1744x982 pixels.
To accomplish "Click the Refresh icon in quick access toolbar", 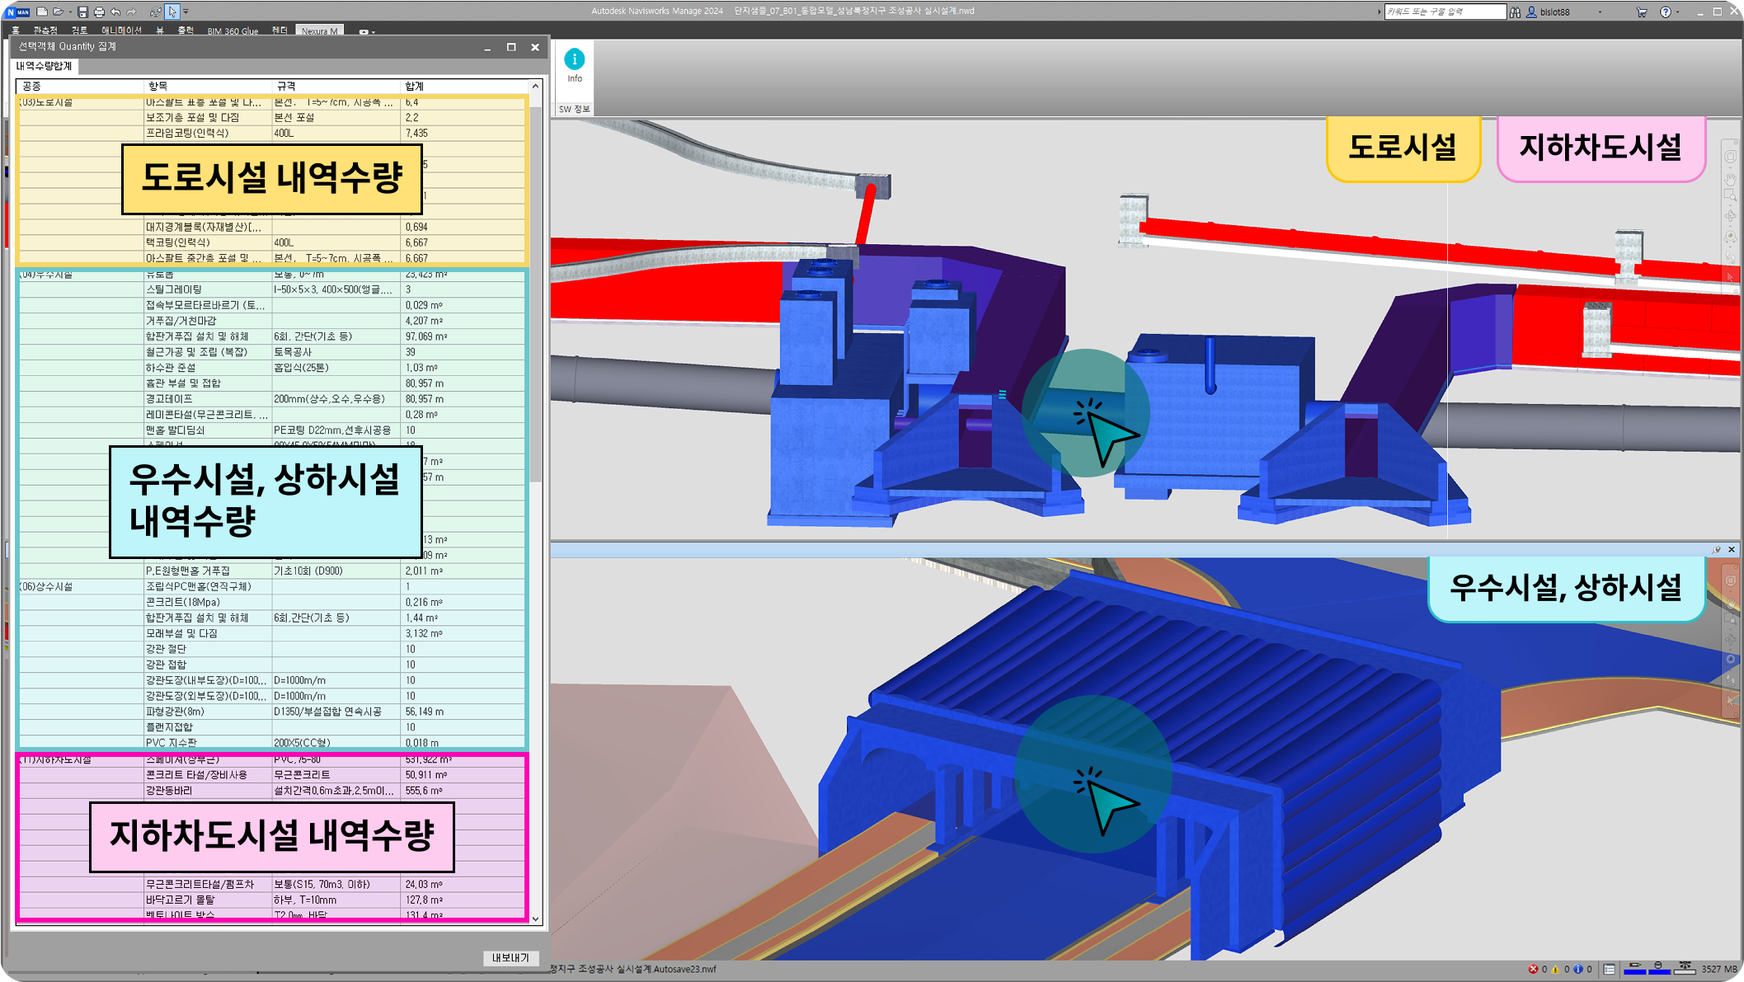I will (155, 12).
